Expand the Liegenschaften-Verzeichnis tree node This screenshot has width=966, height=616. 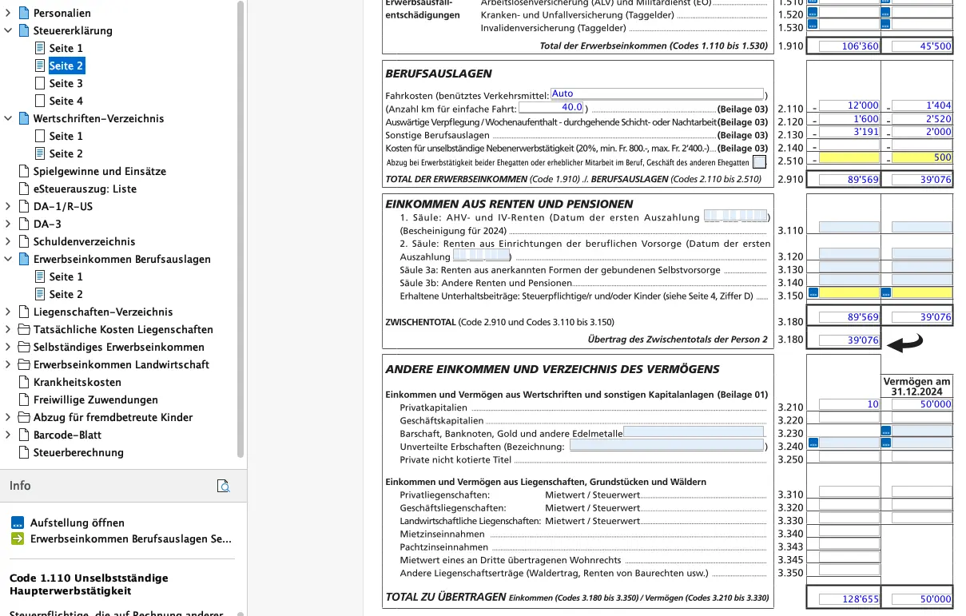click(8, 312)
